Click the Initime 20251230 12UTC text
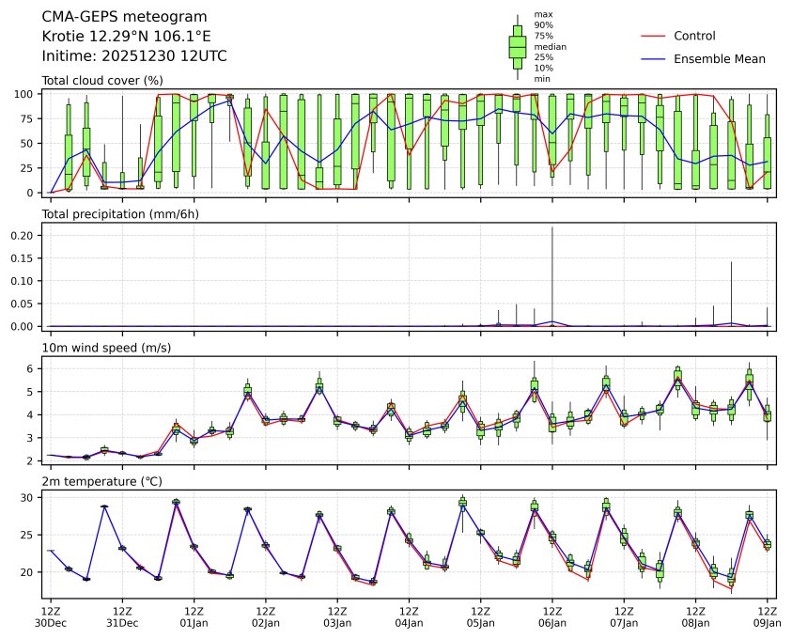The width and height of the screenshot is (792, 639). tap(134, 56)
